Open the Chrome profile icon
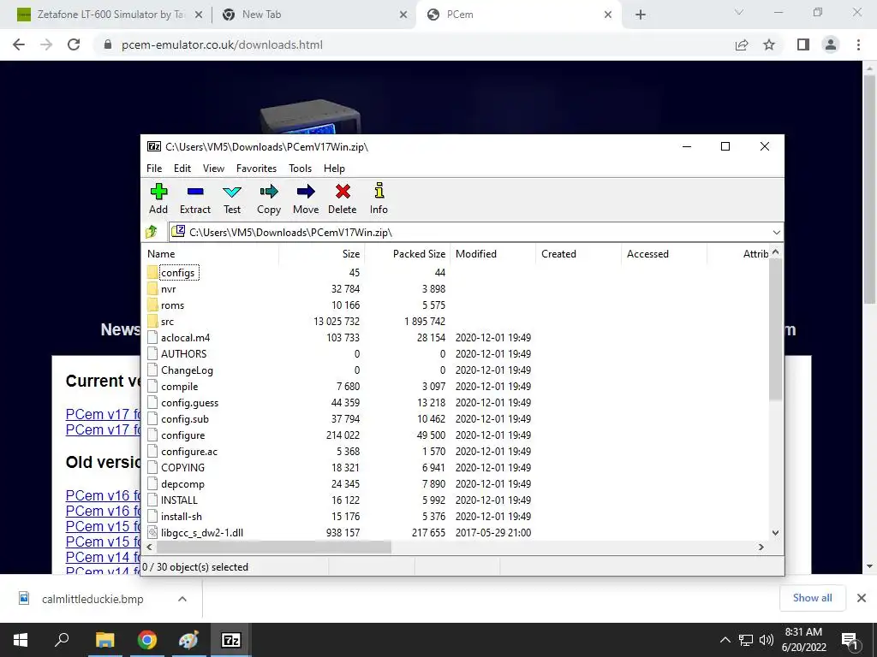 [831, 44]
